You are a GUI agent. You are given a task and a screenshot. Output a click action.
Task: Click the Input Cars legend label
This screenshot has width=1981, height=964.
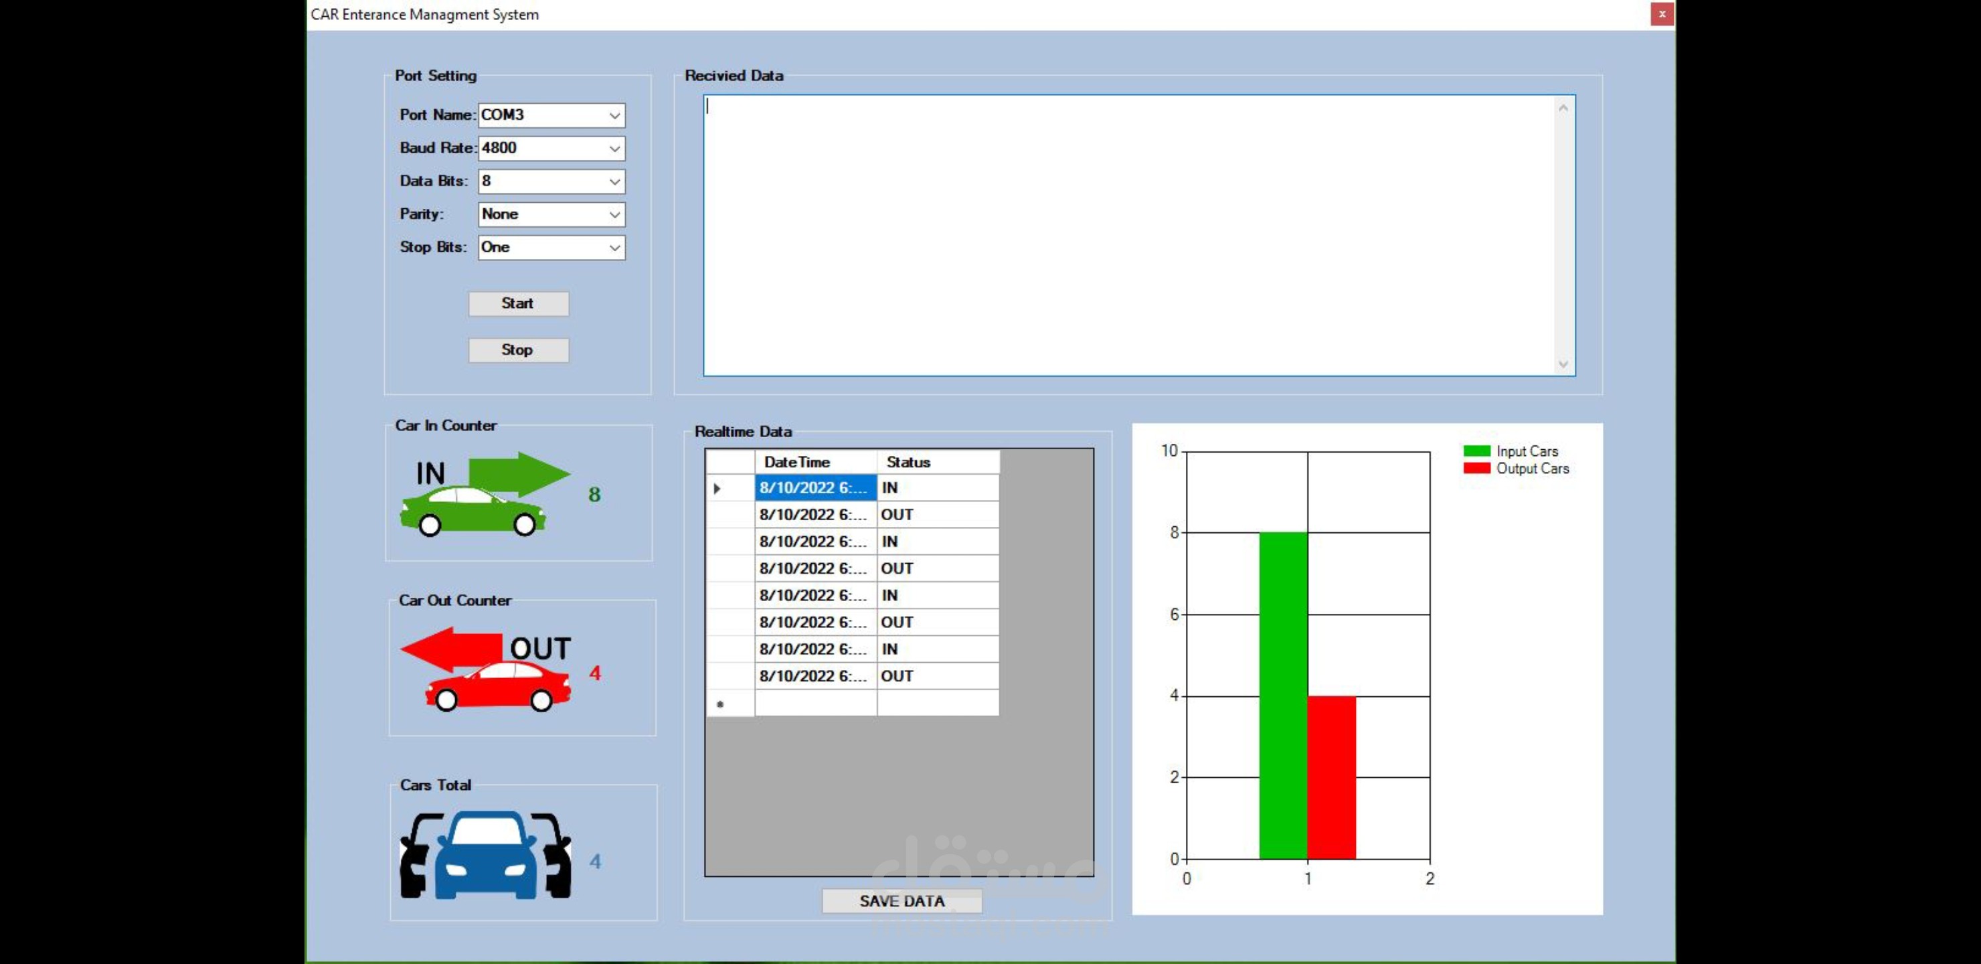1527,452
